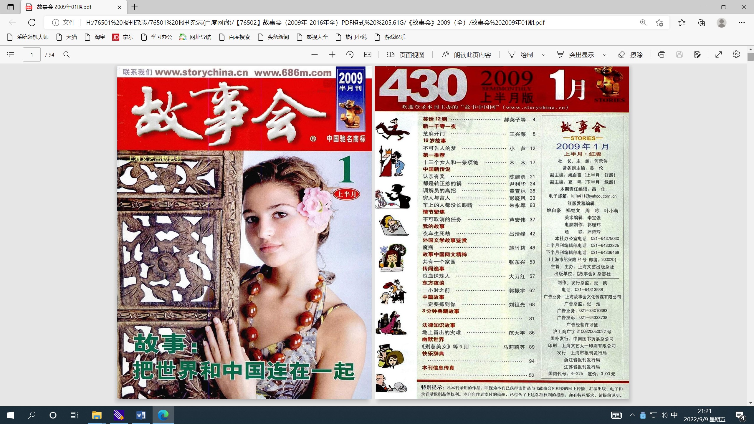Open 游戏娱乐 bookmark
The width and height of the screenshot is (754, 424).
point(390,37)
